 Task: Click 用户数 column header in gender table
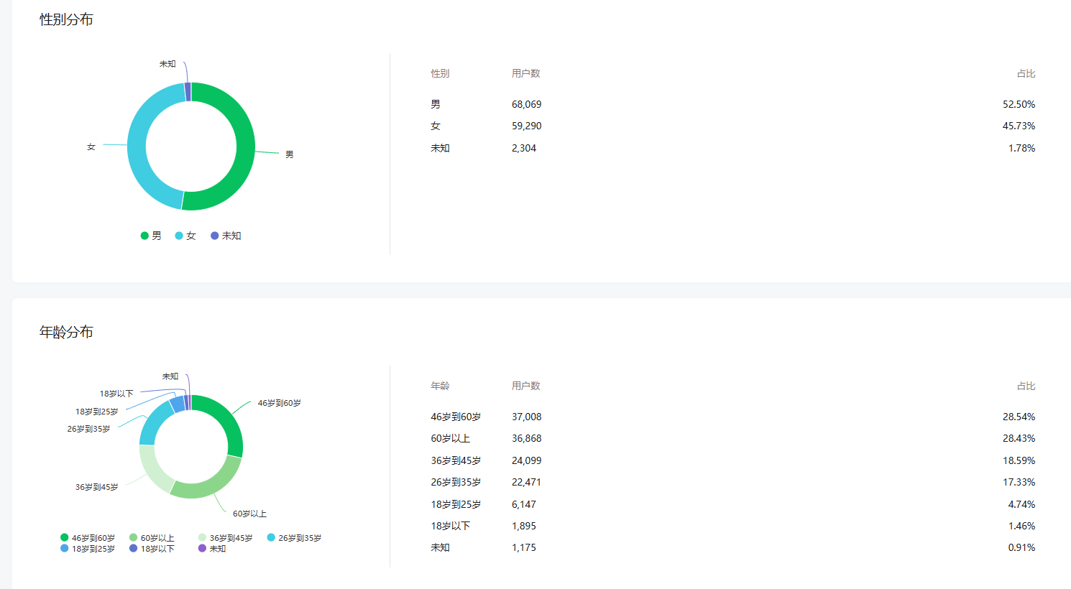(x=525, y=73)
